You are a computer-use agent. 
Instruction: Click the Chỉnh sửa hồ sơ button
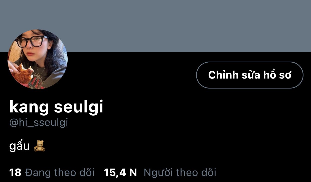point(250,75)
